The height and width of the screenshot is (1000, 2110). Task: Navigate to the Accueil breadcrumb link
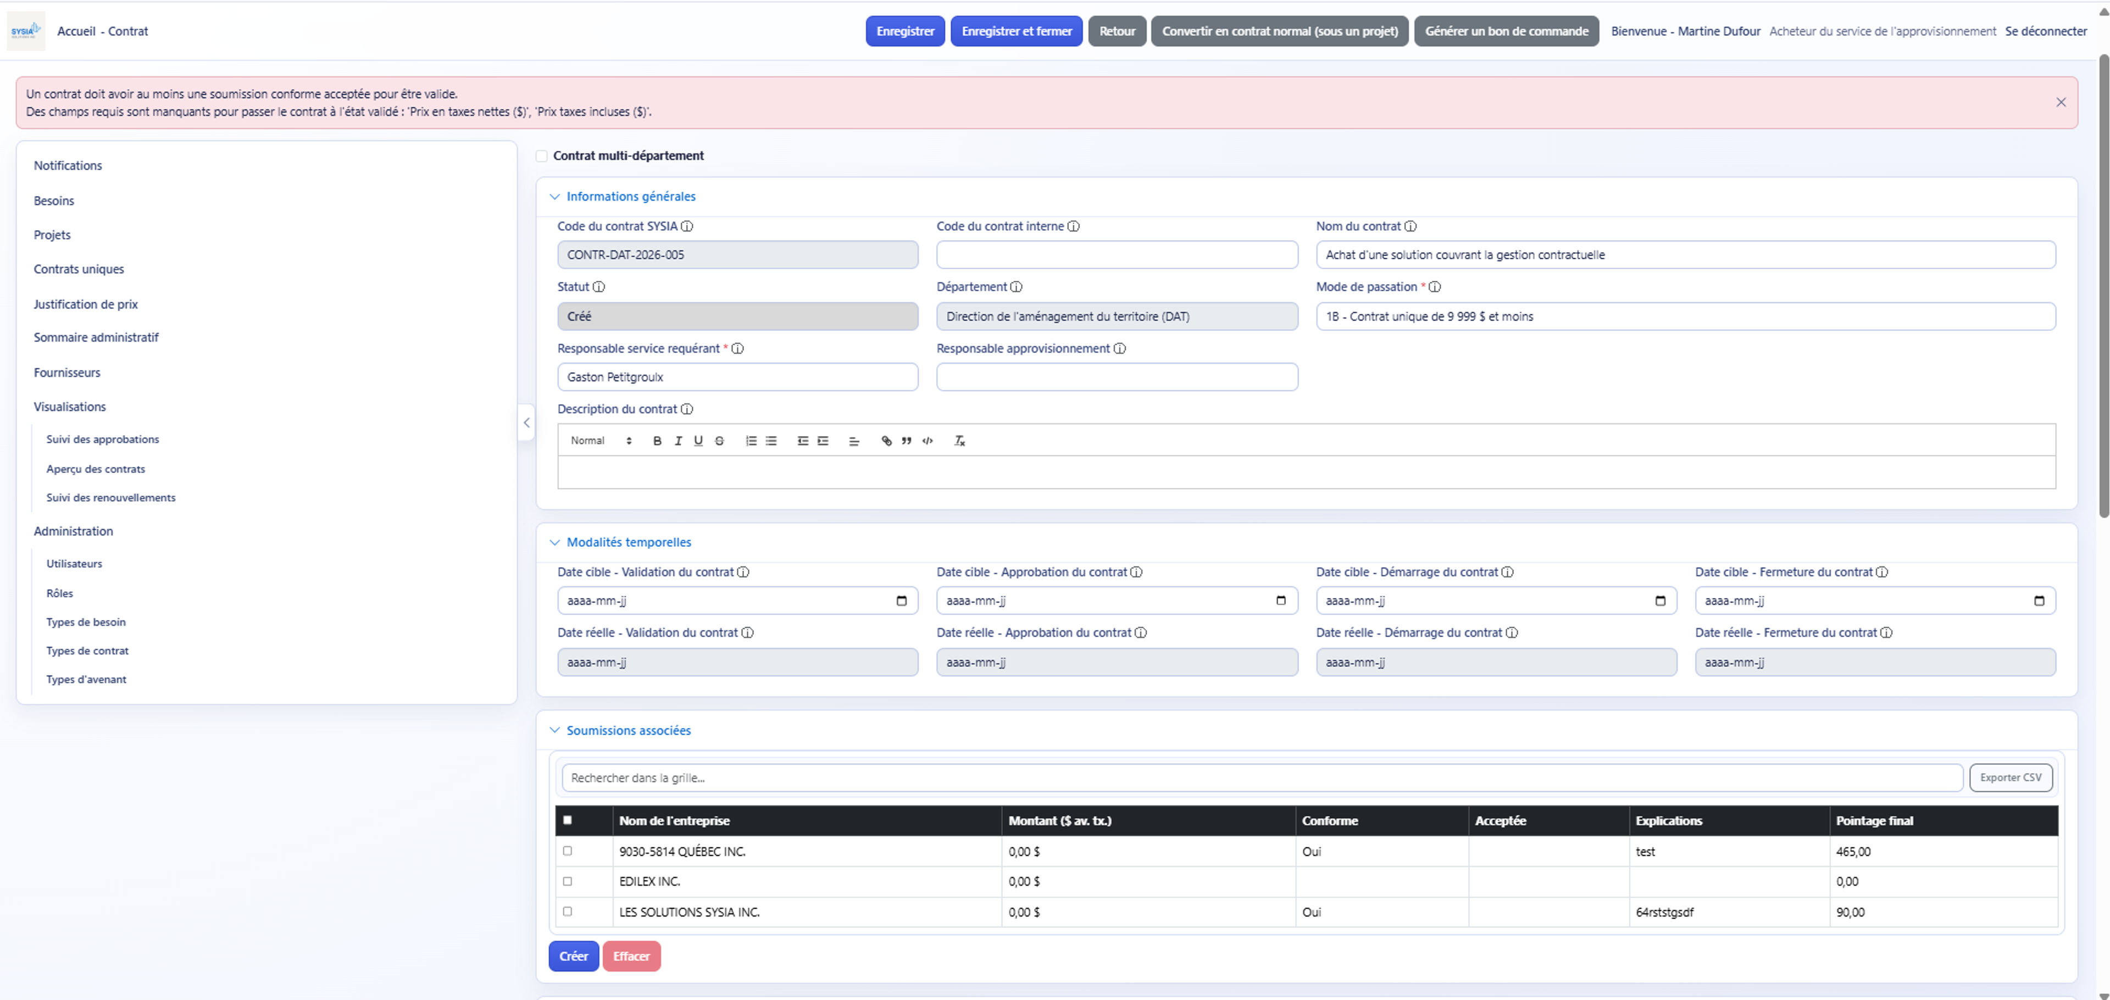(x=76, y=31)
